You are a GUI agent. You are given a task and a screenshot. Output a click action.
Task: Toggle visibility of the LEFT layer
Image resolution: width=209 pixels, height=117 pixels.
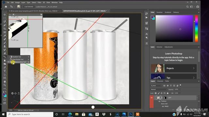[152, 98]
